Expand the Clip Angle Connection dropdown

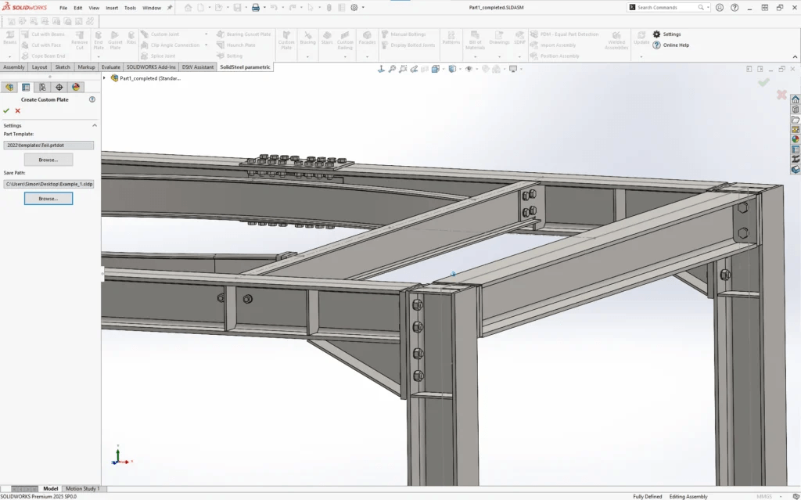pos(206,45)
